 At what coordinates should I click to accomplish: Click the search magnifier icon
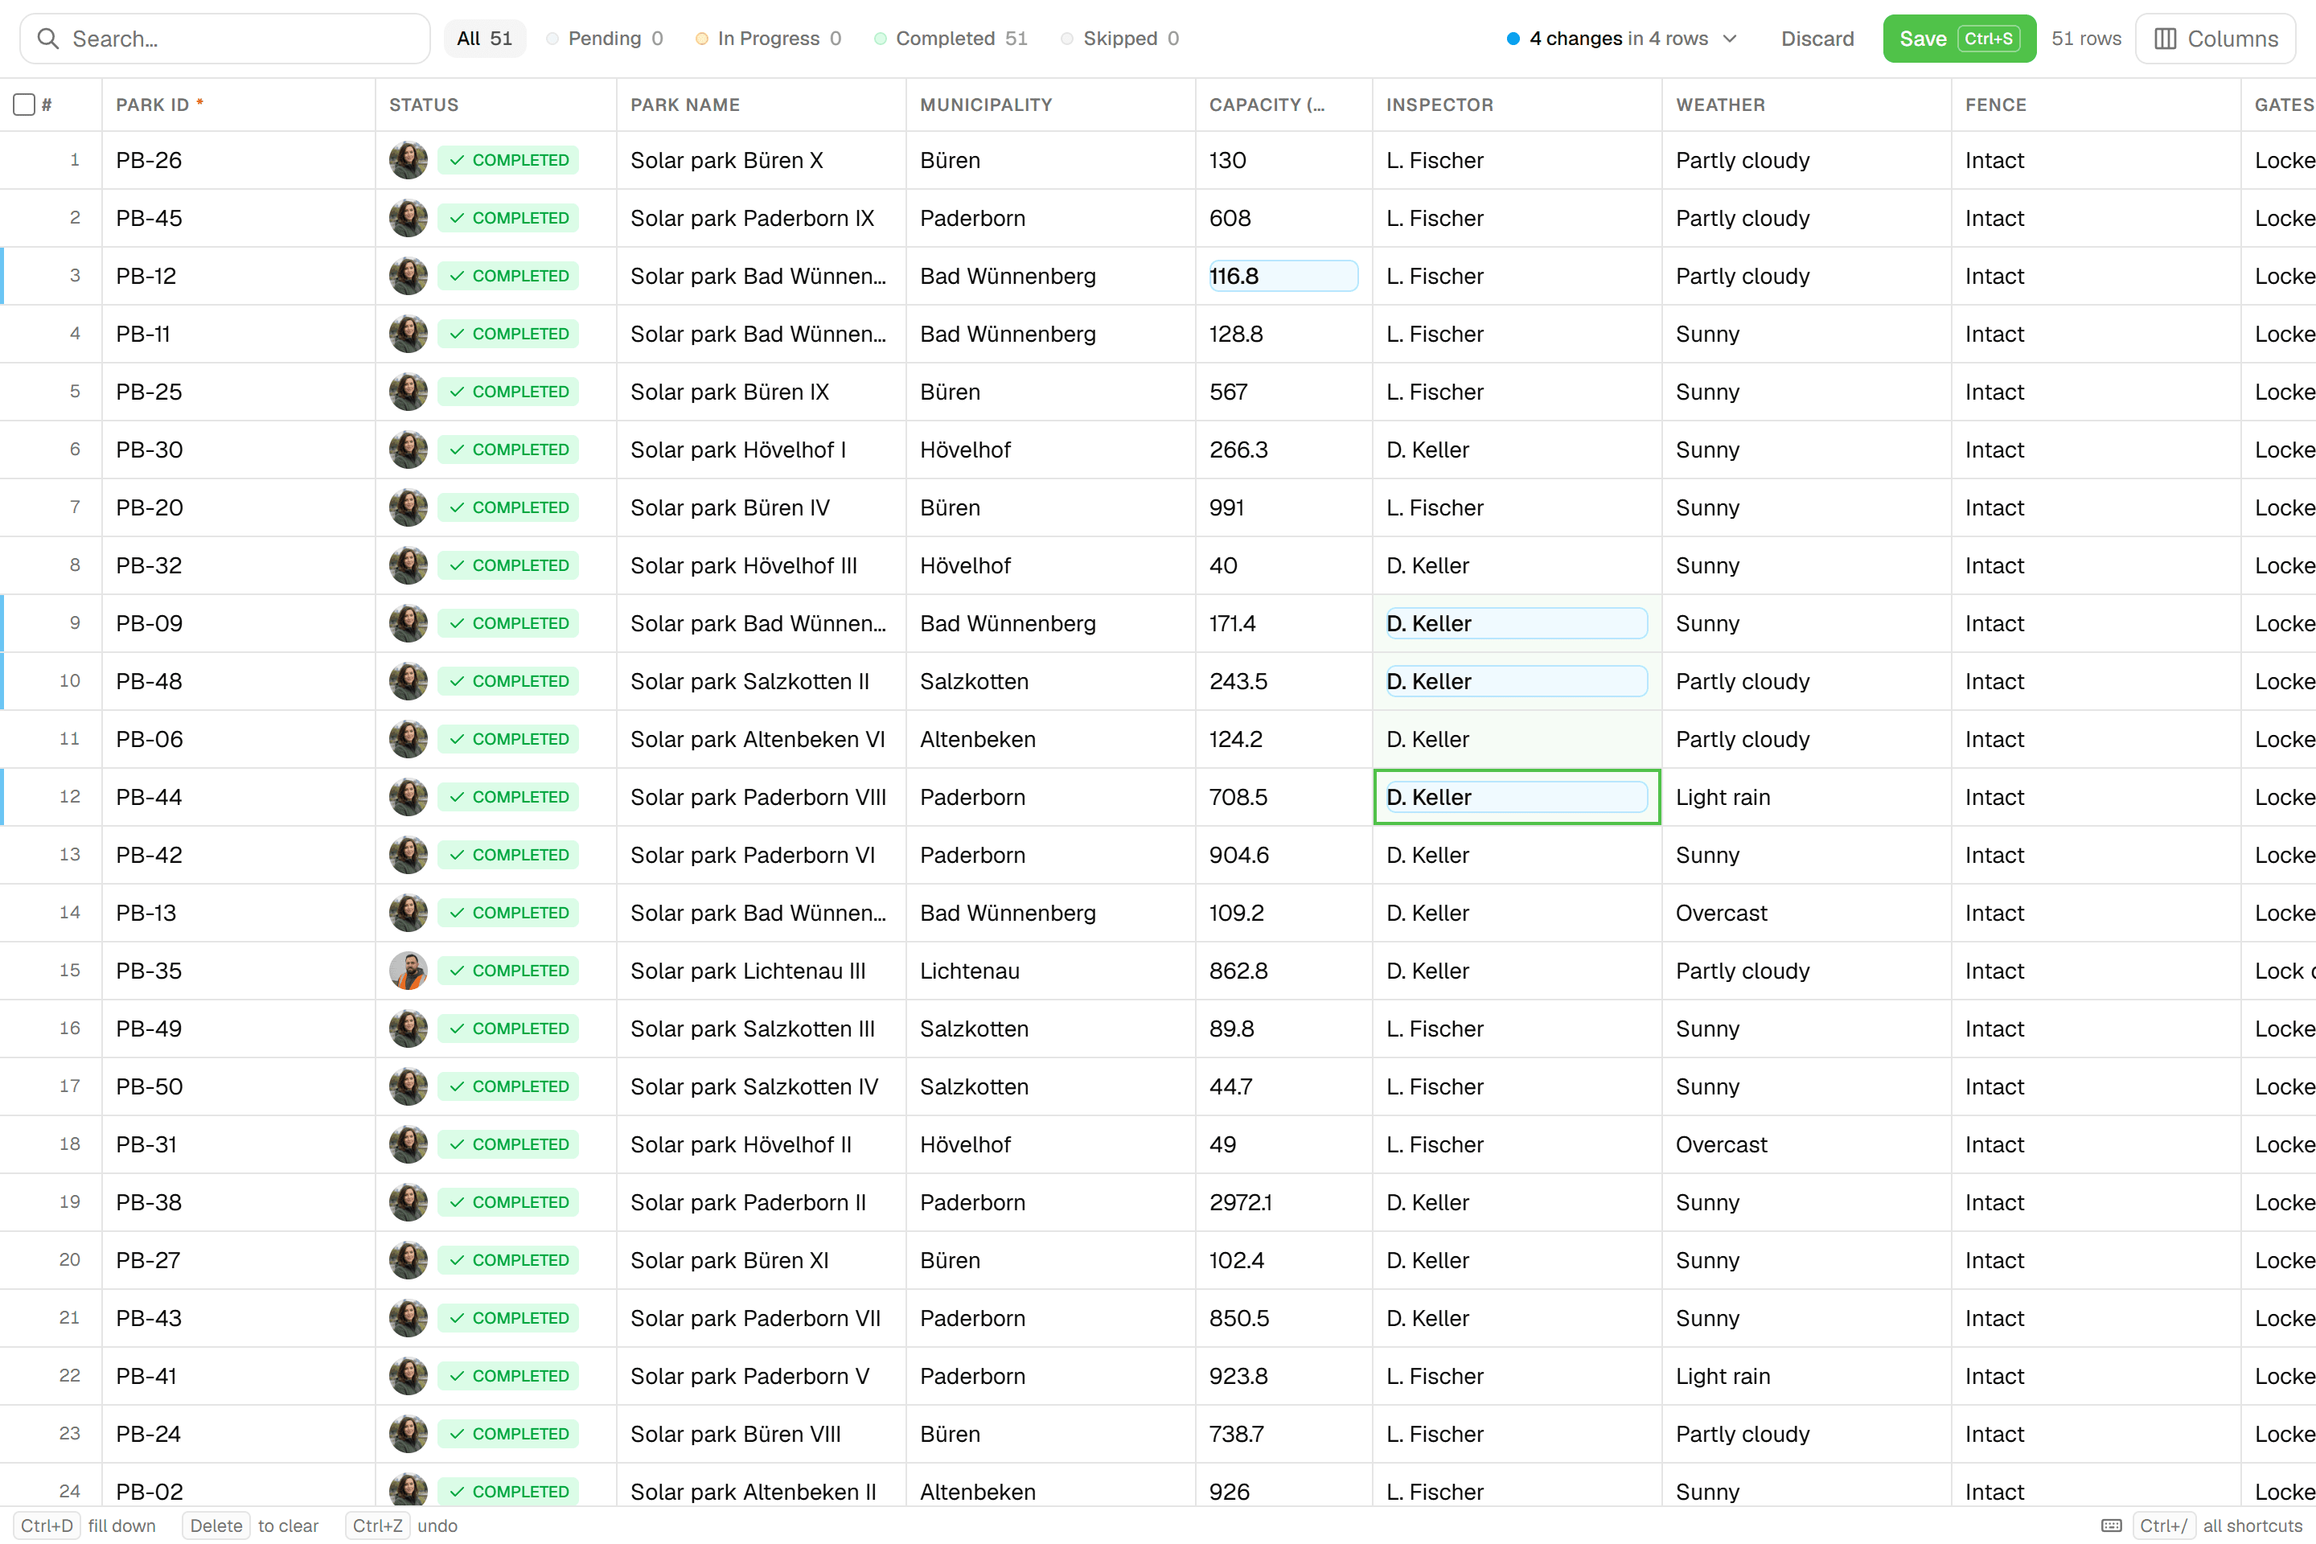[x=47, y=39]
